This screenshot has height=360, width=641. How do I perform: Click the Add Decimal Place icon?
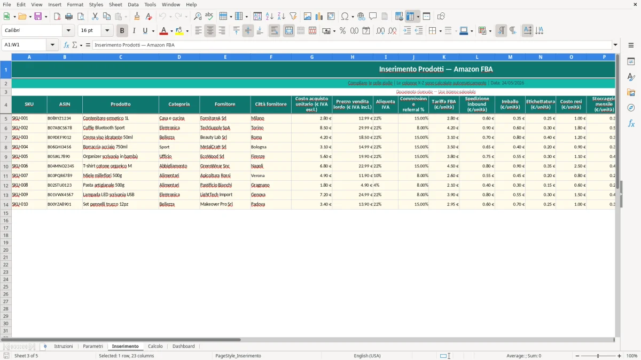380,30
